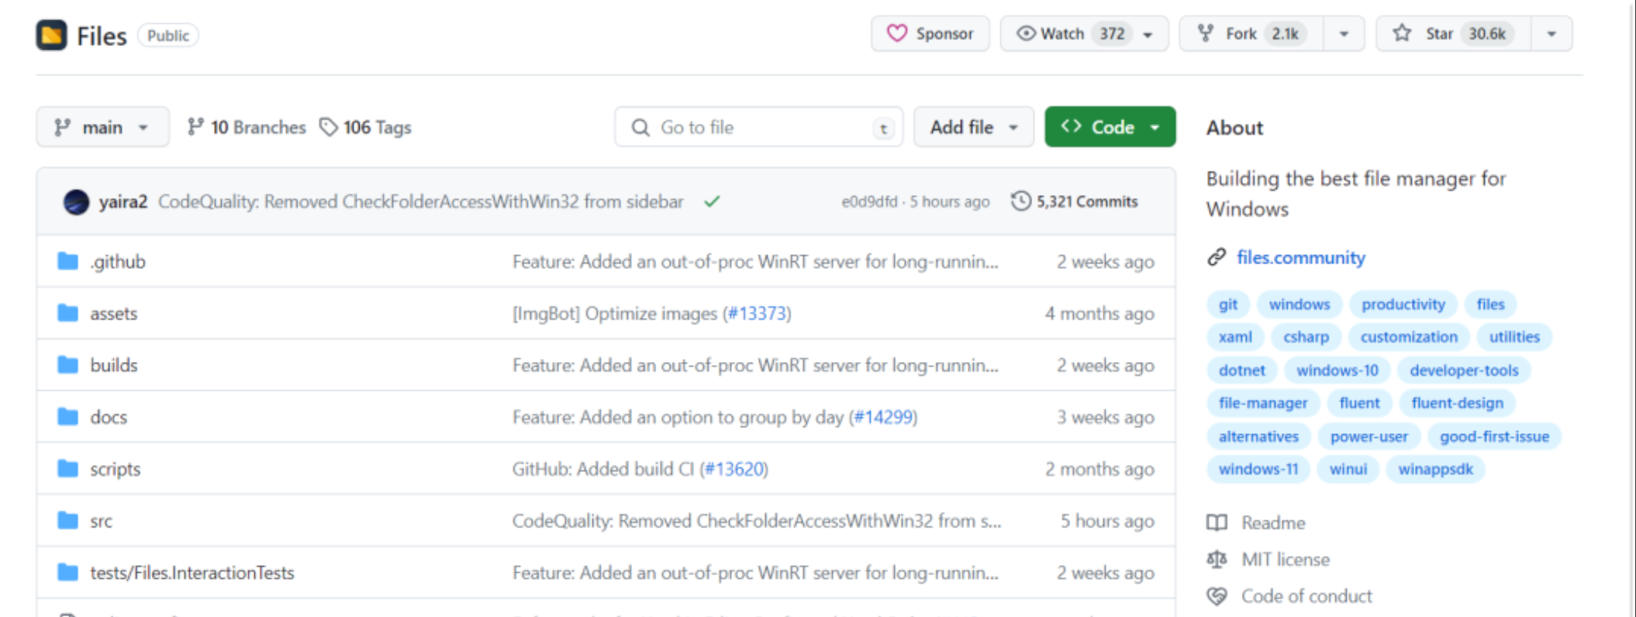Click the heart Sponsor button

coord(930,34)
